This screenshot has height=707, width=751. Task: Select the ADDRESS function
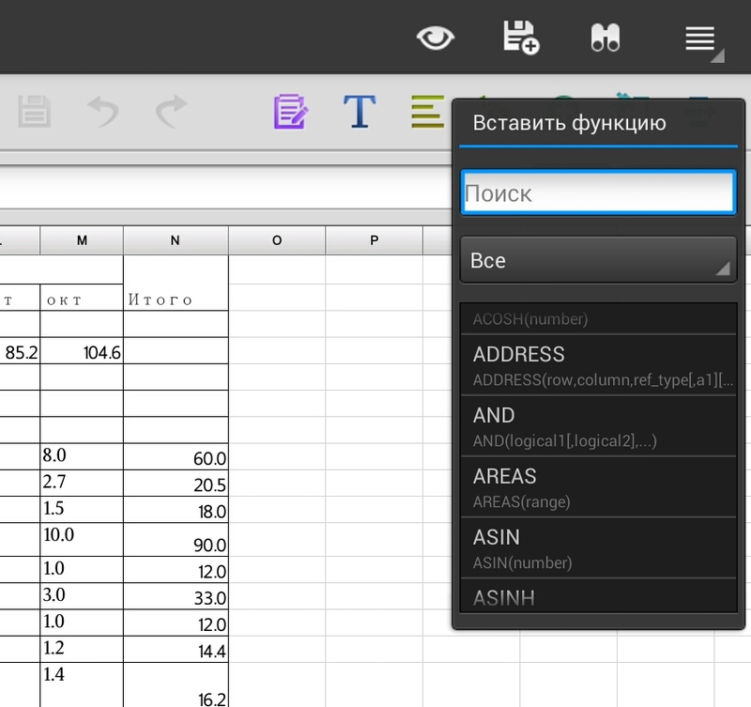pyautogui.click(x=598, y=365)
